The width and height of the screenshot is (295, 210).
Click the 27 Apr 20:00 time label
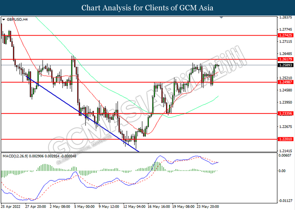(35, 207)
